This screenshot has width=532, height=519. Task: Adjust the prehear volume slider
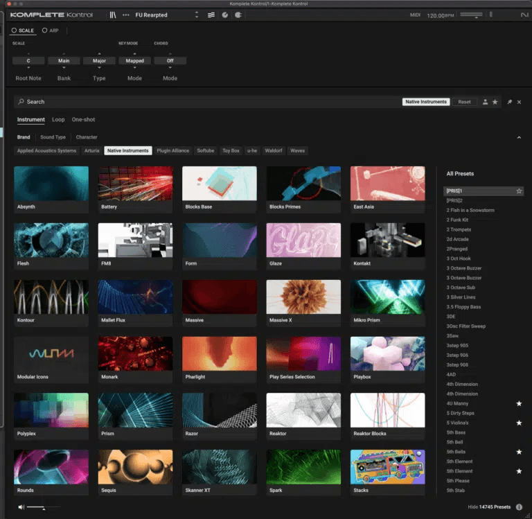[x=44, y=507]
